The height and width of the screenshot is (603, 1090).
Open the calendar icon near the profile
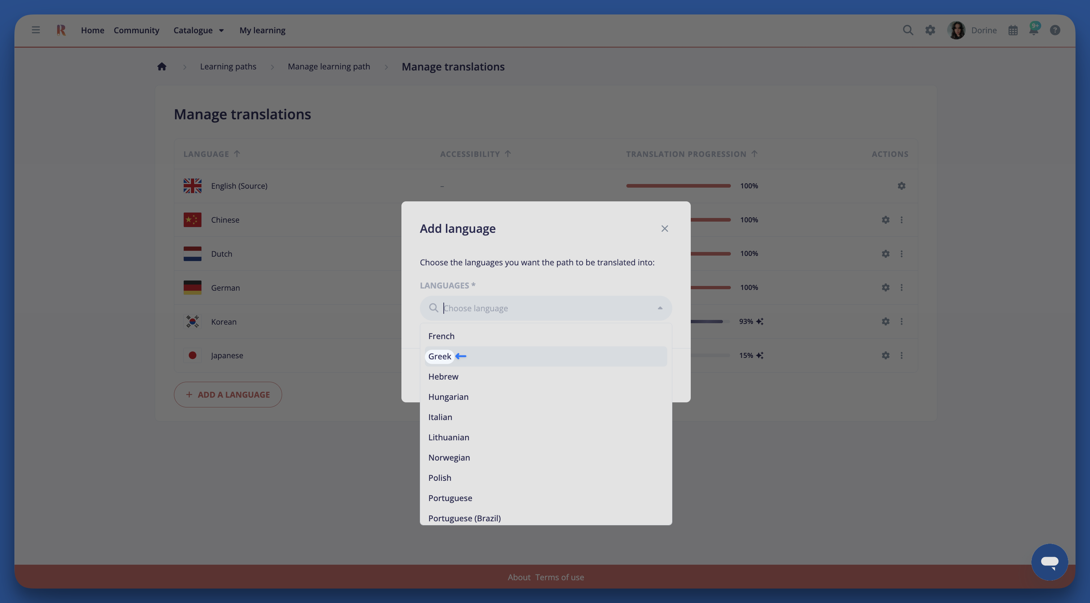pos(1013,30)
